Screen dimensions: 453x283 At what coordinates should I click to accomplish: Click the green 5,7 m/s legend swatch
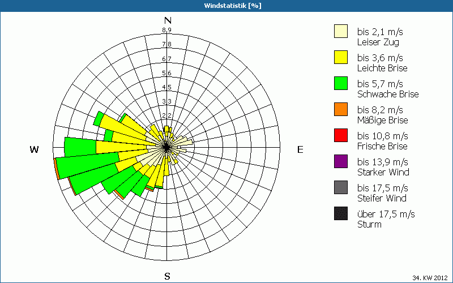(341, 83)
